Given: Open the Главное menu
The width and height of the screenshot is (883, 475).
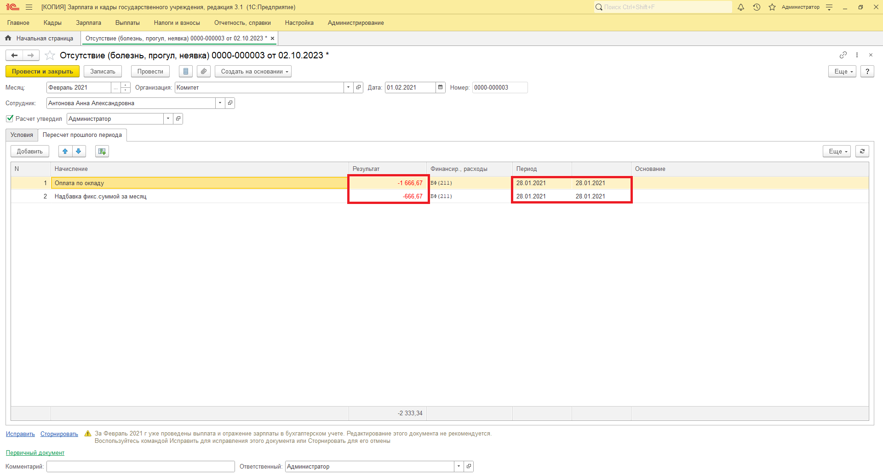Looking at the screenshot, I should coord(18,23).
